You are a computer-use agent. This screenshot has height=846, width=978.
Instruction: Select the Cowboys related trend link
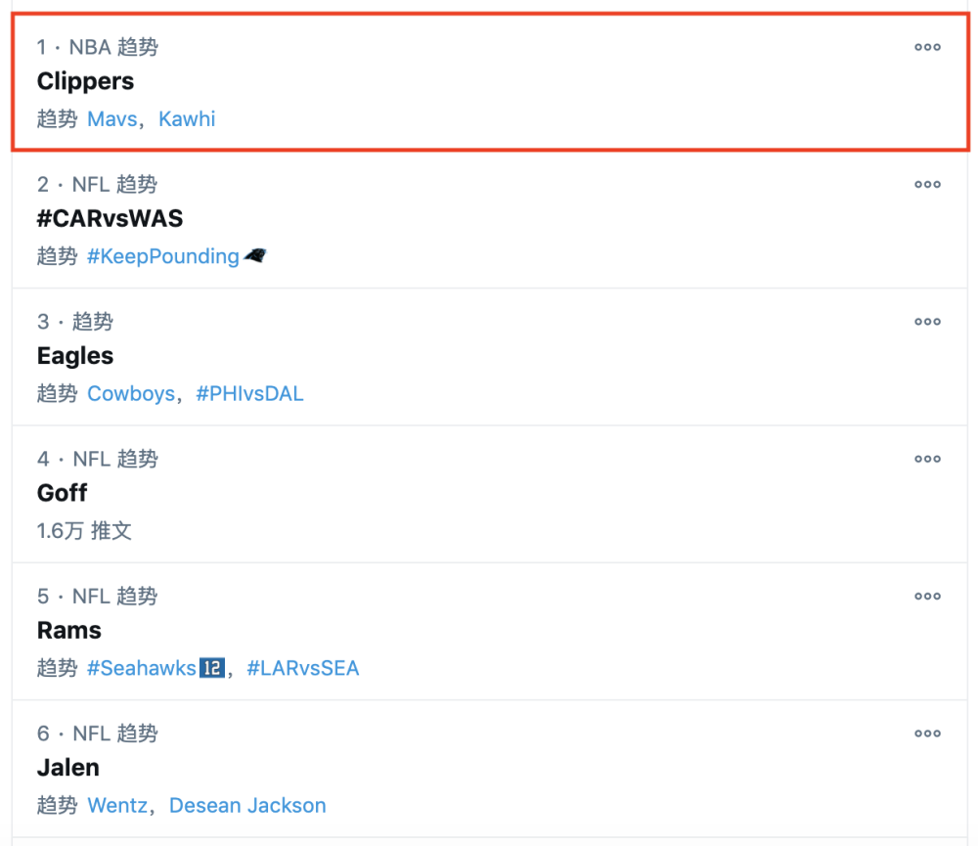pyautogui.click(x=131, y=394)
